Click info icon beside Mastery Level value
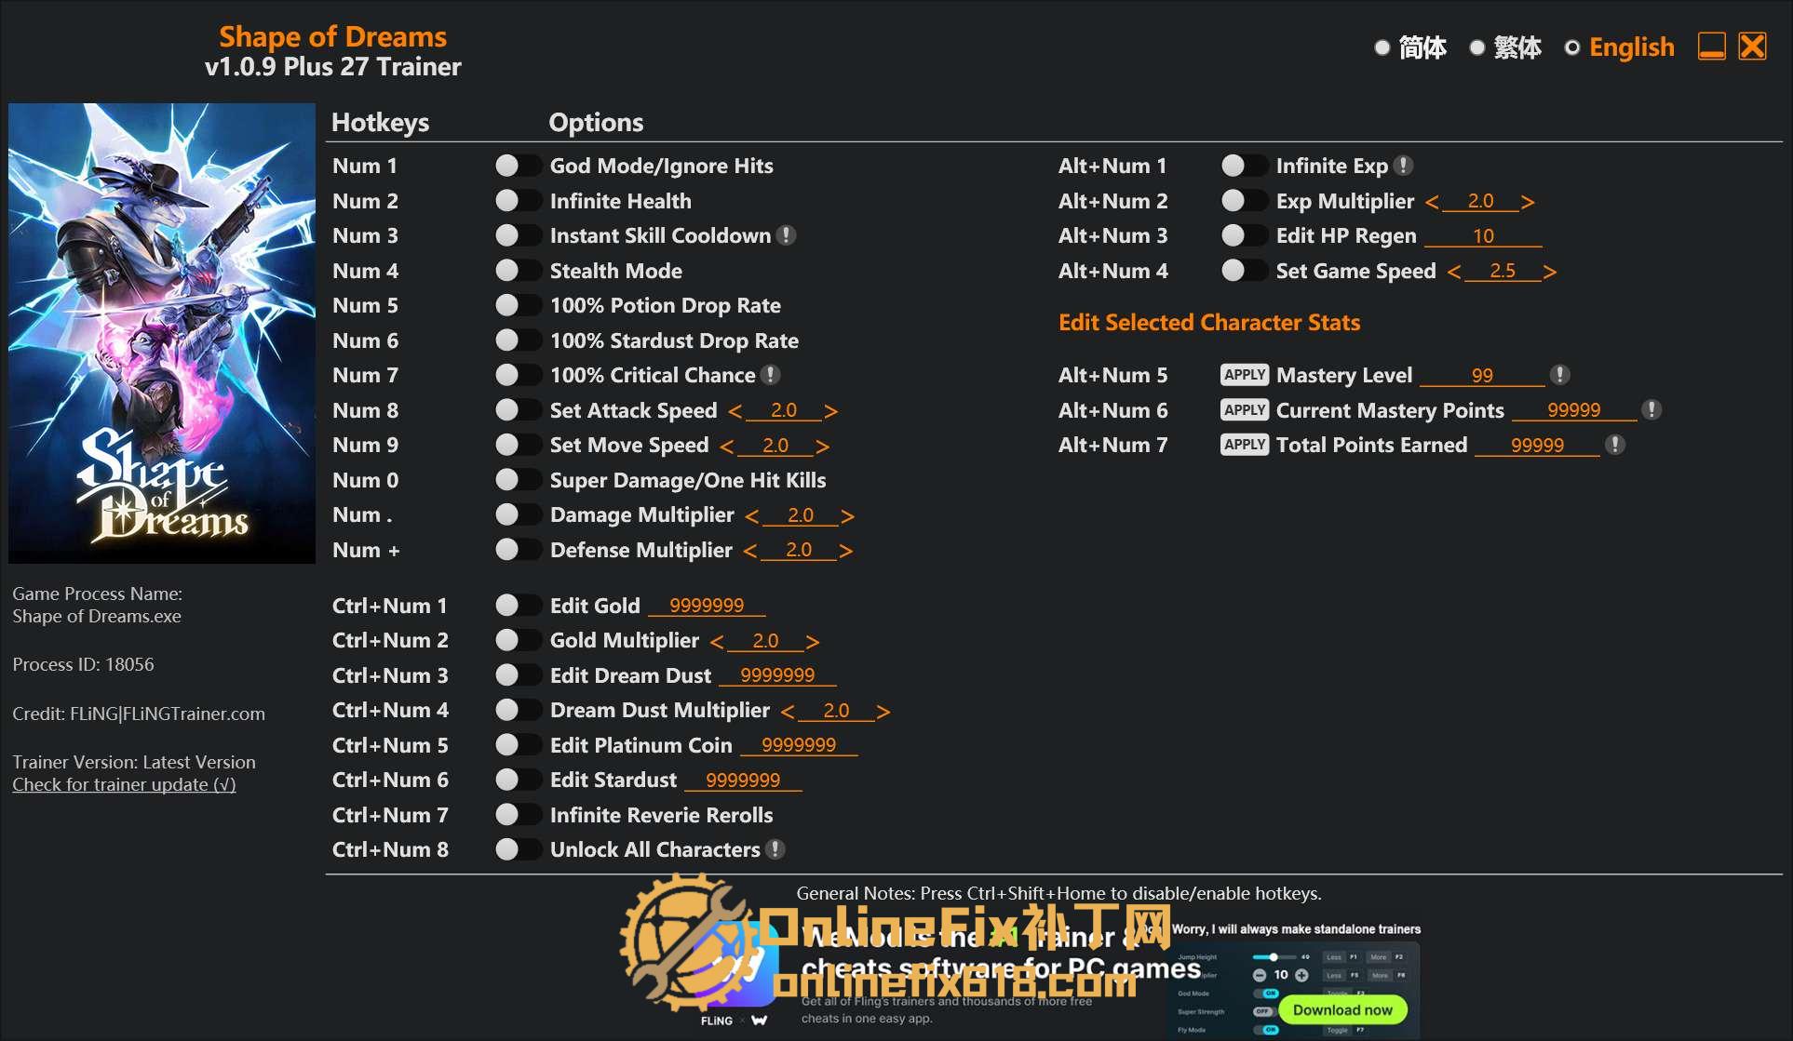 point(1560,375)
